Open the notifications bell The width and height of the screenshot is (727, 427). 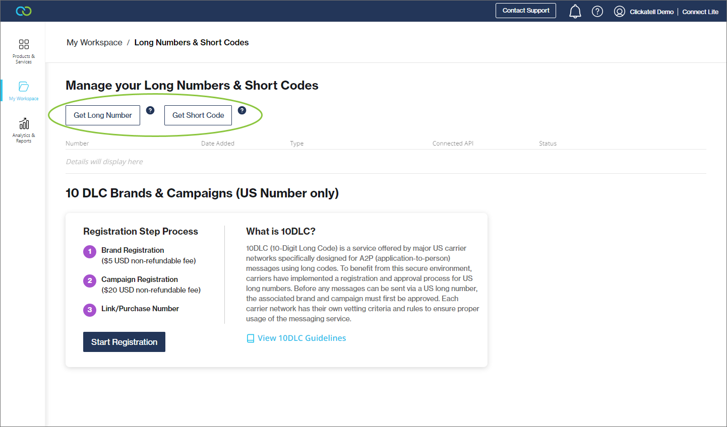point(575,11)
